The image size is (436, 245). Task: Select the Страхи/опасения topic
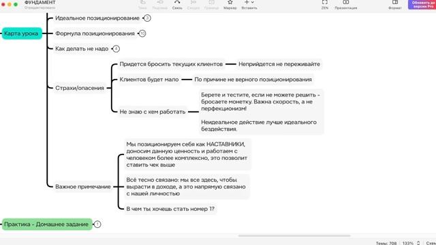tap(80, 88)
